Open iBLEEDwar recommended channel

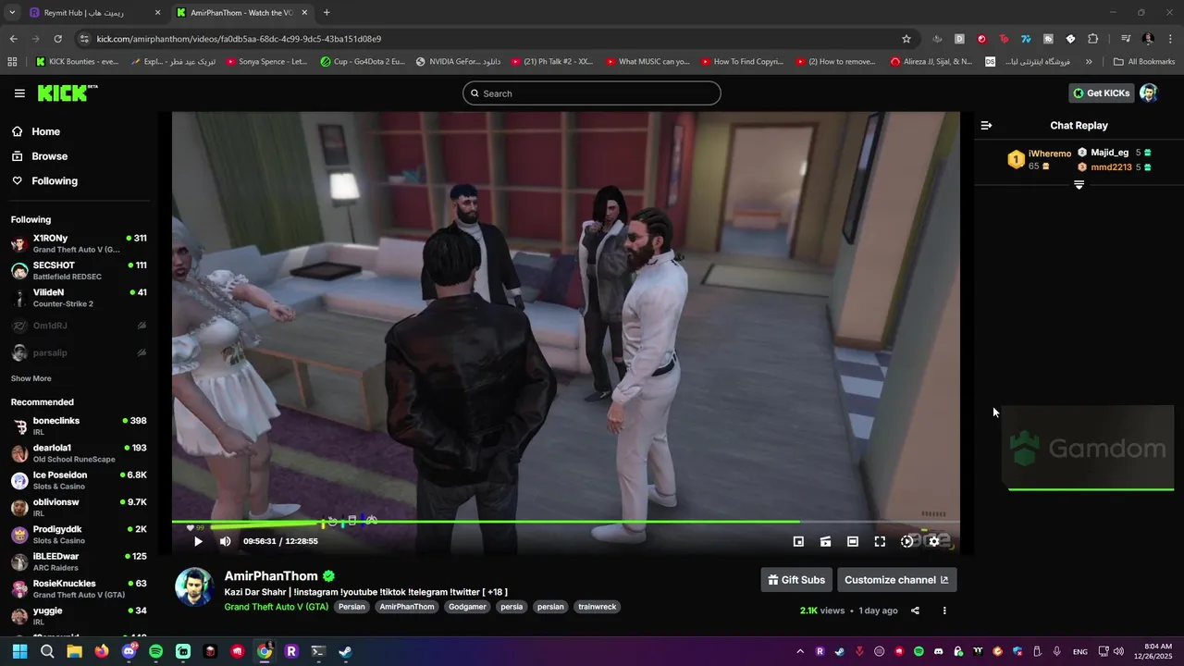point(80,561)
